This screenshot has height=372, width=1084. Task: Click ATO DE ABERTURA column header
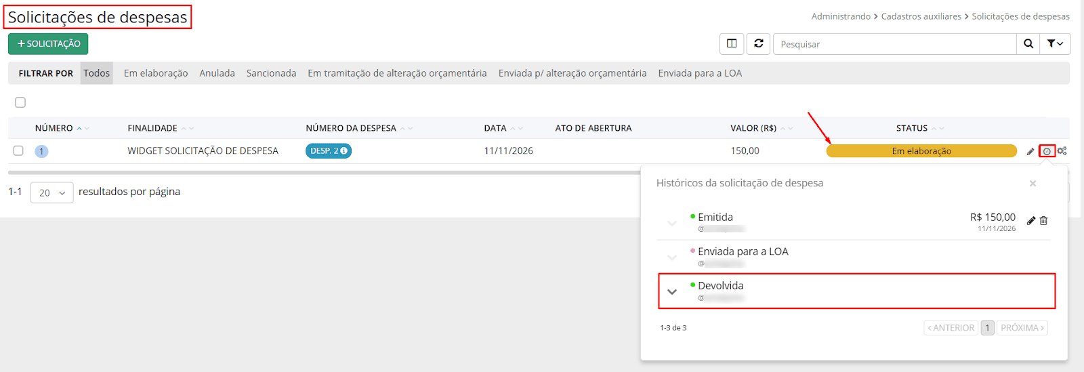click(x=593, y=128)
